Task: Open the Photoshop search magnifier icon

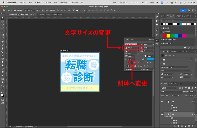Action: (x=189, y=10)
